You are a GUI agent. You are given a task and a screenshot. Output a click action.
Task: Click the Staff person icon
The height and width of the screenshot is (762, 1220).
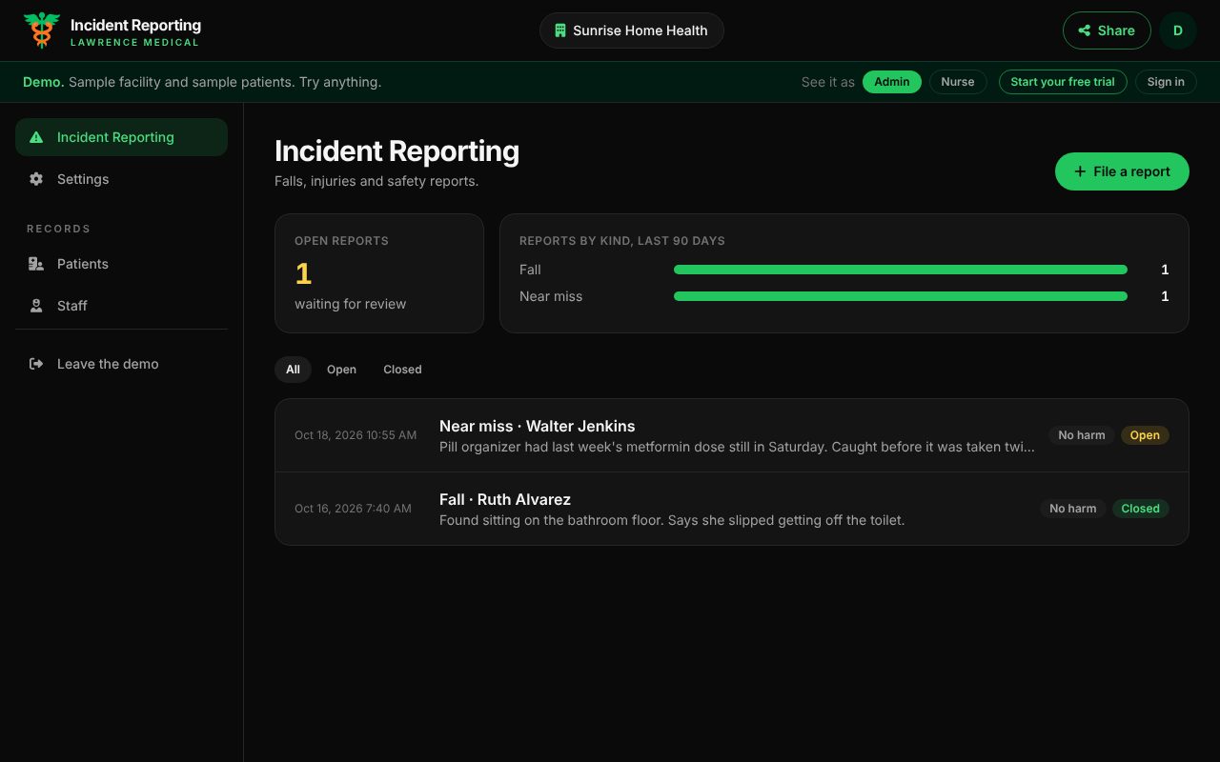(x=36, y=306)
